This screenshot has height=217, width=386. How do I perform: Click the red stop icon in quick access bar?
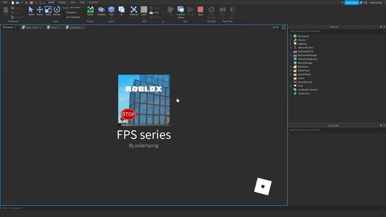coord(31,2)
